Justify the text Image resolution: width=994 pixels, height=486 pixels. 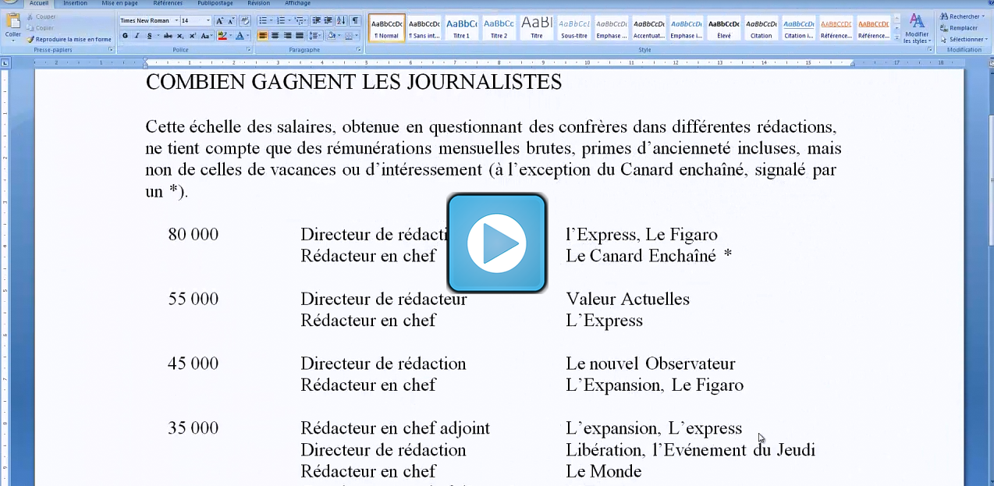click(300, 36)
